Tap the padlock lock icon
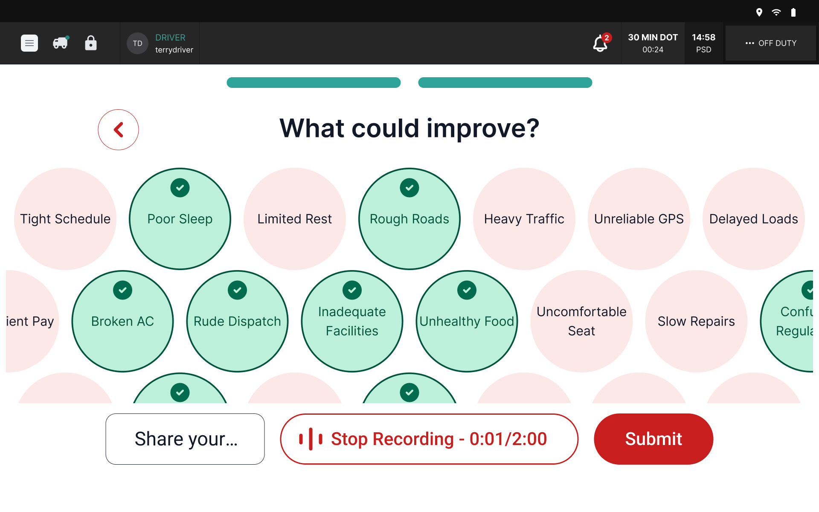Viewport: 819px width, 512px height. point(90,43)
